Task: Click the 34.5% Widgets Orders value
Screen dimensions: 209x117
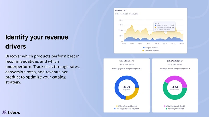Action: (175, 87)
